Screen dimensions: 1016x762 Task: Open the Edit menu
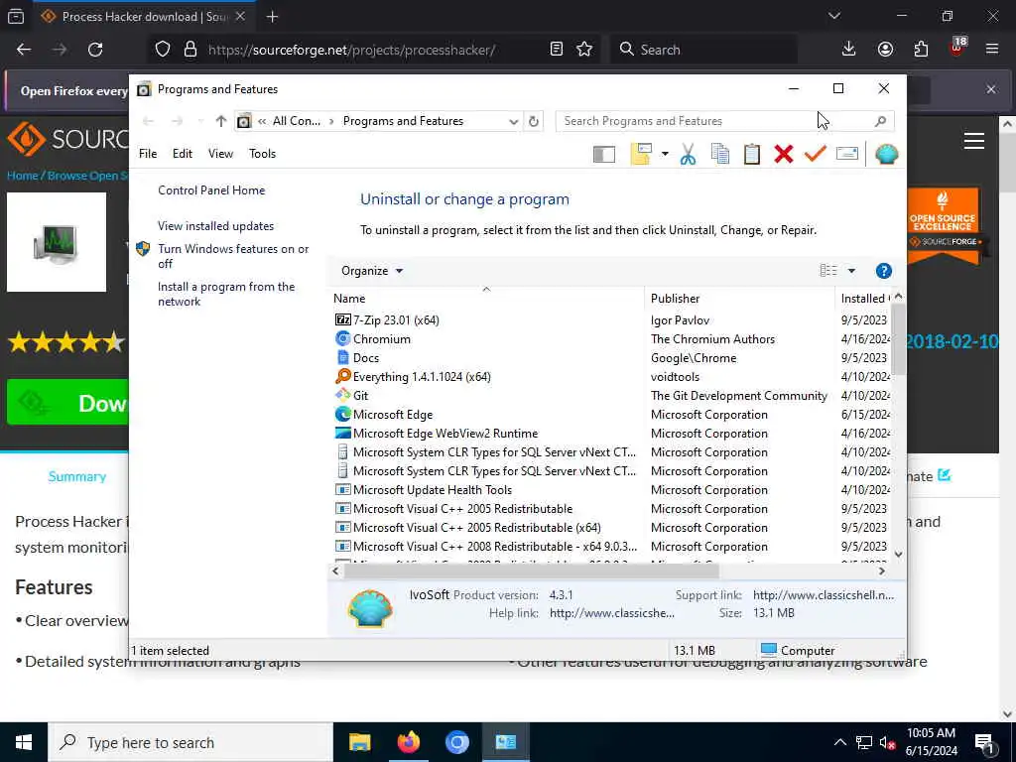183,154
